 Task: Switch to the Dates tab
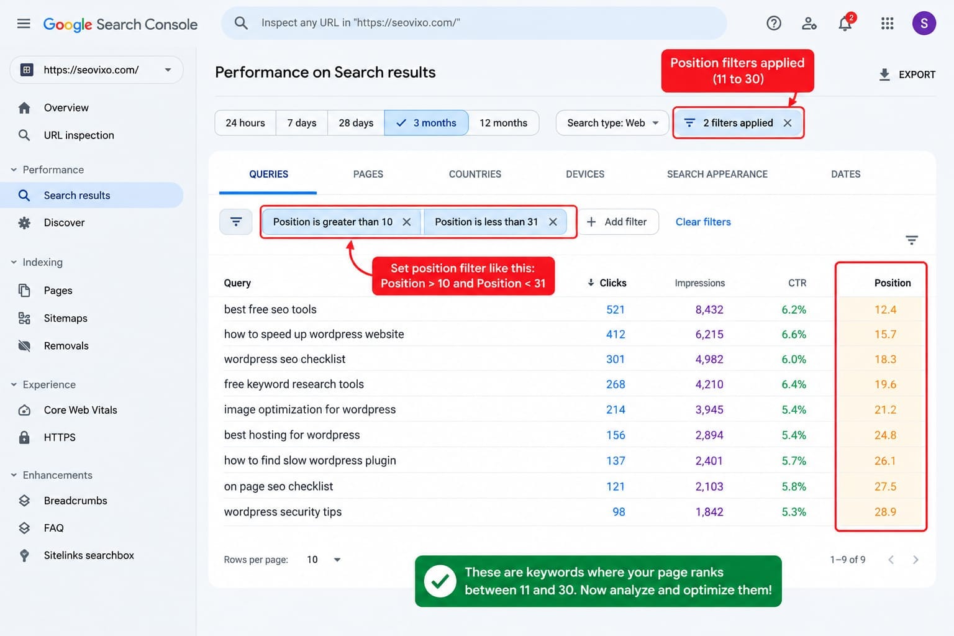point(845,175)
